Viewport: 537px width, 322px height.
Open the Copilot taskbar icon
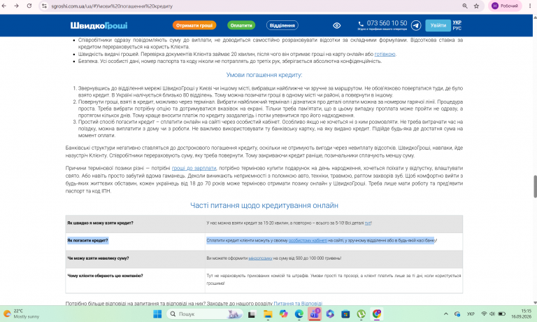(283, 314)
